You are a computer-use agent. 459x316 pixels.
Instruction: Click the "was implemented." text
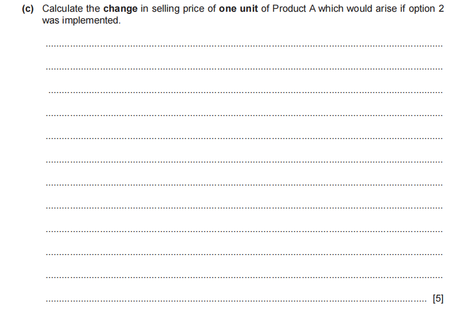click(81, 20)
